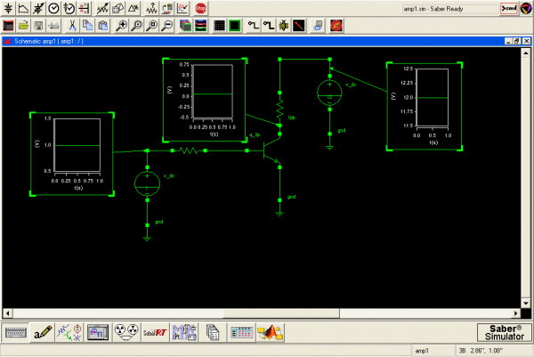Launch the MATLAB interface icon
The image size is (534, 357).
271,332
